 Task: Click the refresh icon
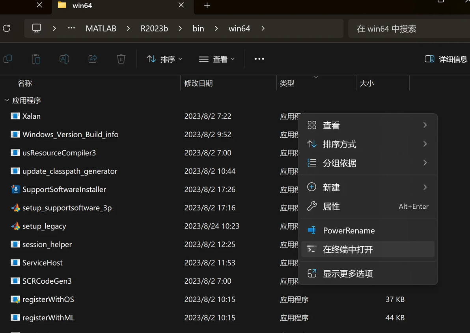[7, 28]
